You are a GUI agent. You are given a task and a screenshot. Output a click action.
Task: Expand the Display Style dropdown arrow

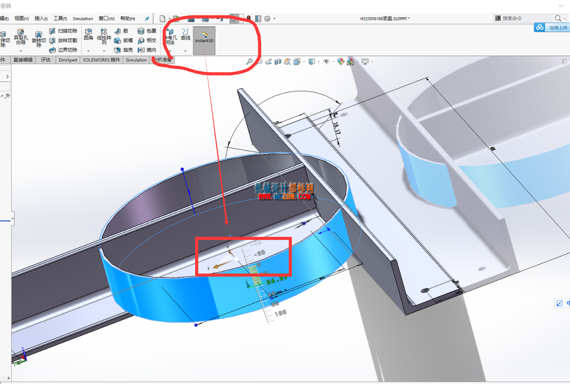[319, 62]
